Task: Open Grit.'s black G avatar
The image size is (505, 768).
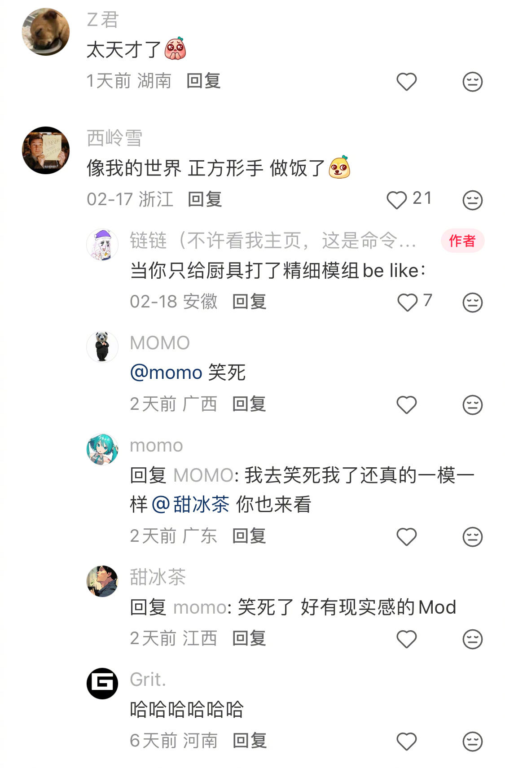Action: pyautogui.click(x=102, y=684)
